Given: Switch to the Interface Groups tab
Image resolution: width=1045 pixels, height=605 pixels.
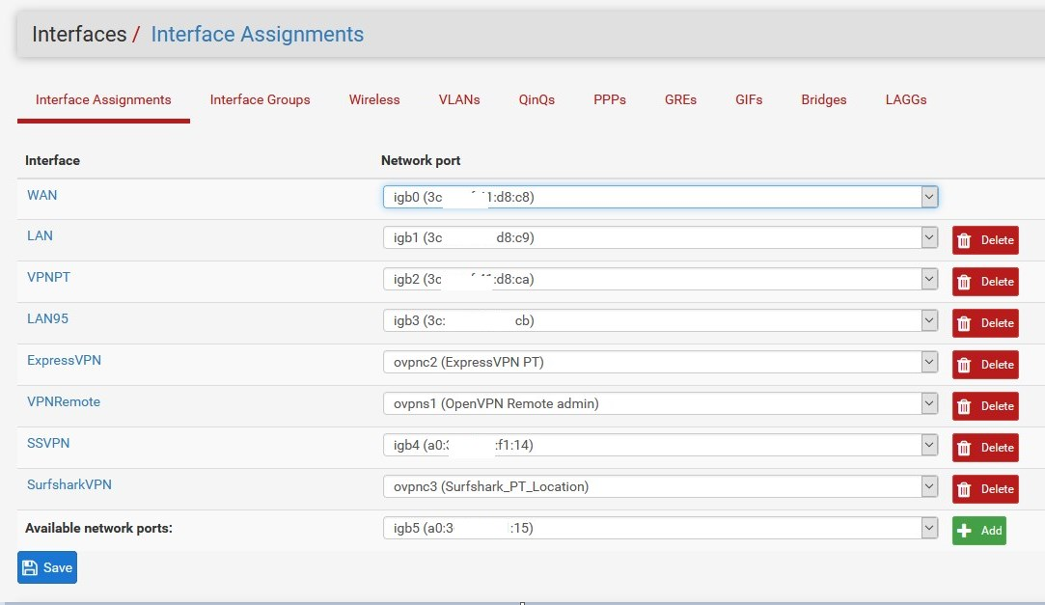Looking at the screenshot, I should pos(260,100).
